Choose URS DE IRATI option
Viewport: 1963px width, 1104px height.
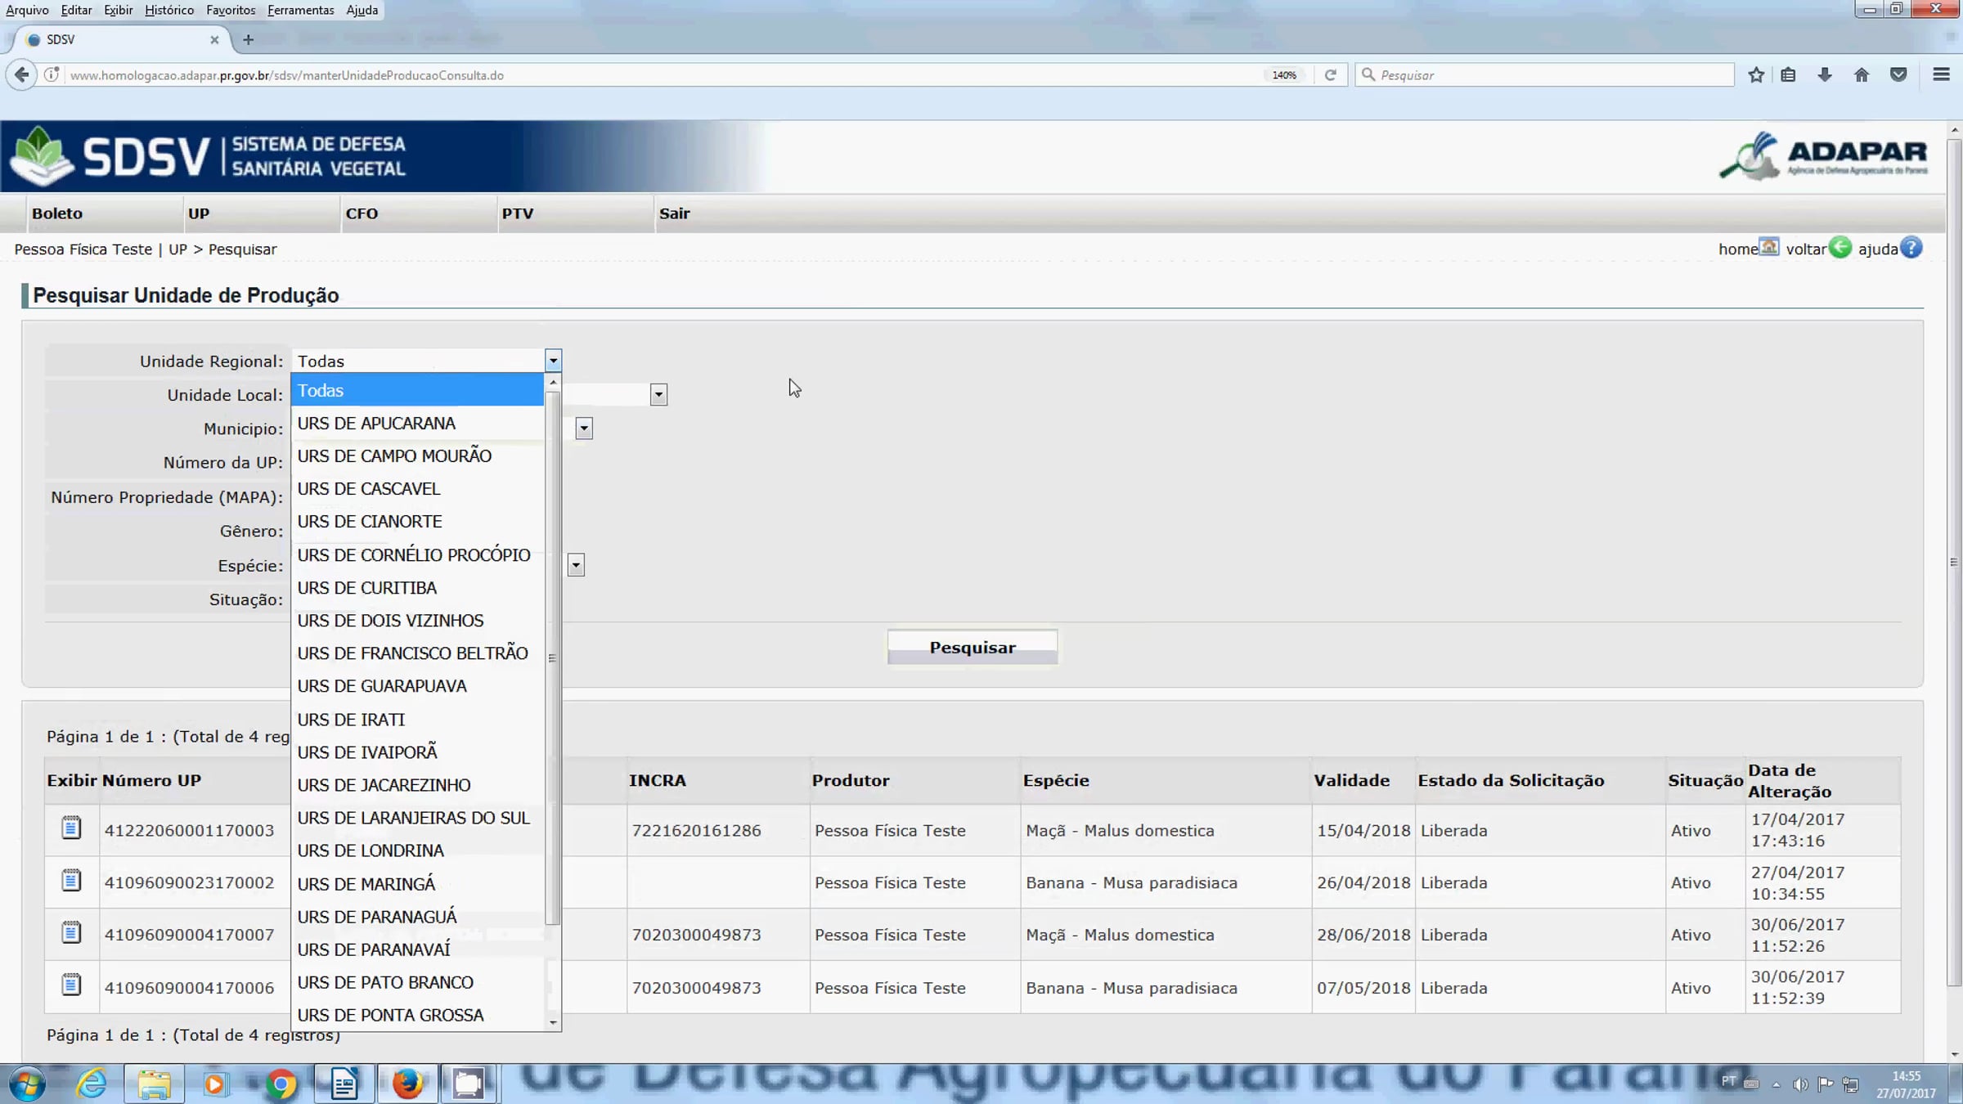pyautogui.click(x=417, y=719)
